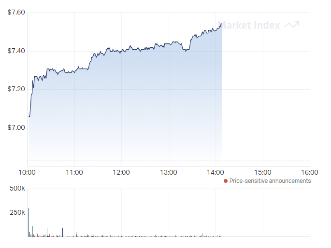331x248 pixels.
Task: Select the 14:00 time axis label
Action: [216, 172]
